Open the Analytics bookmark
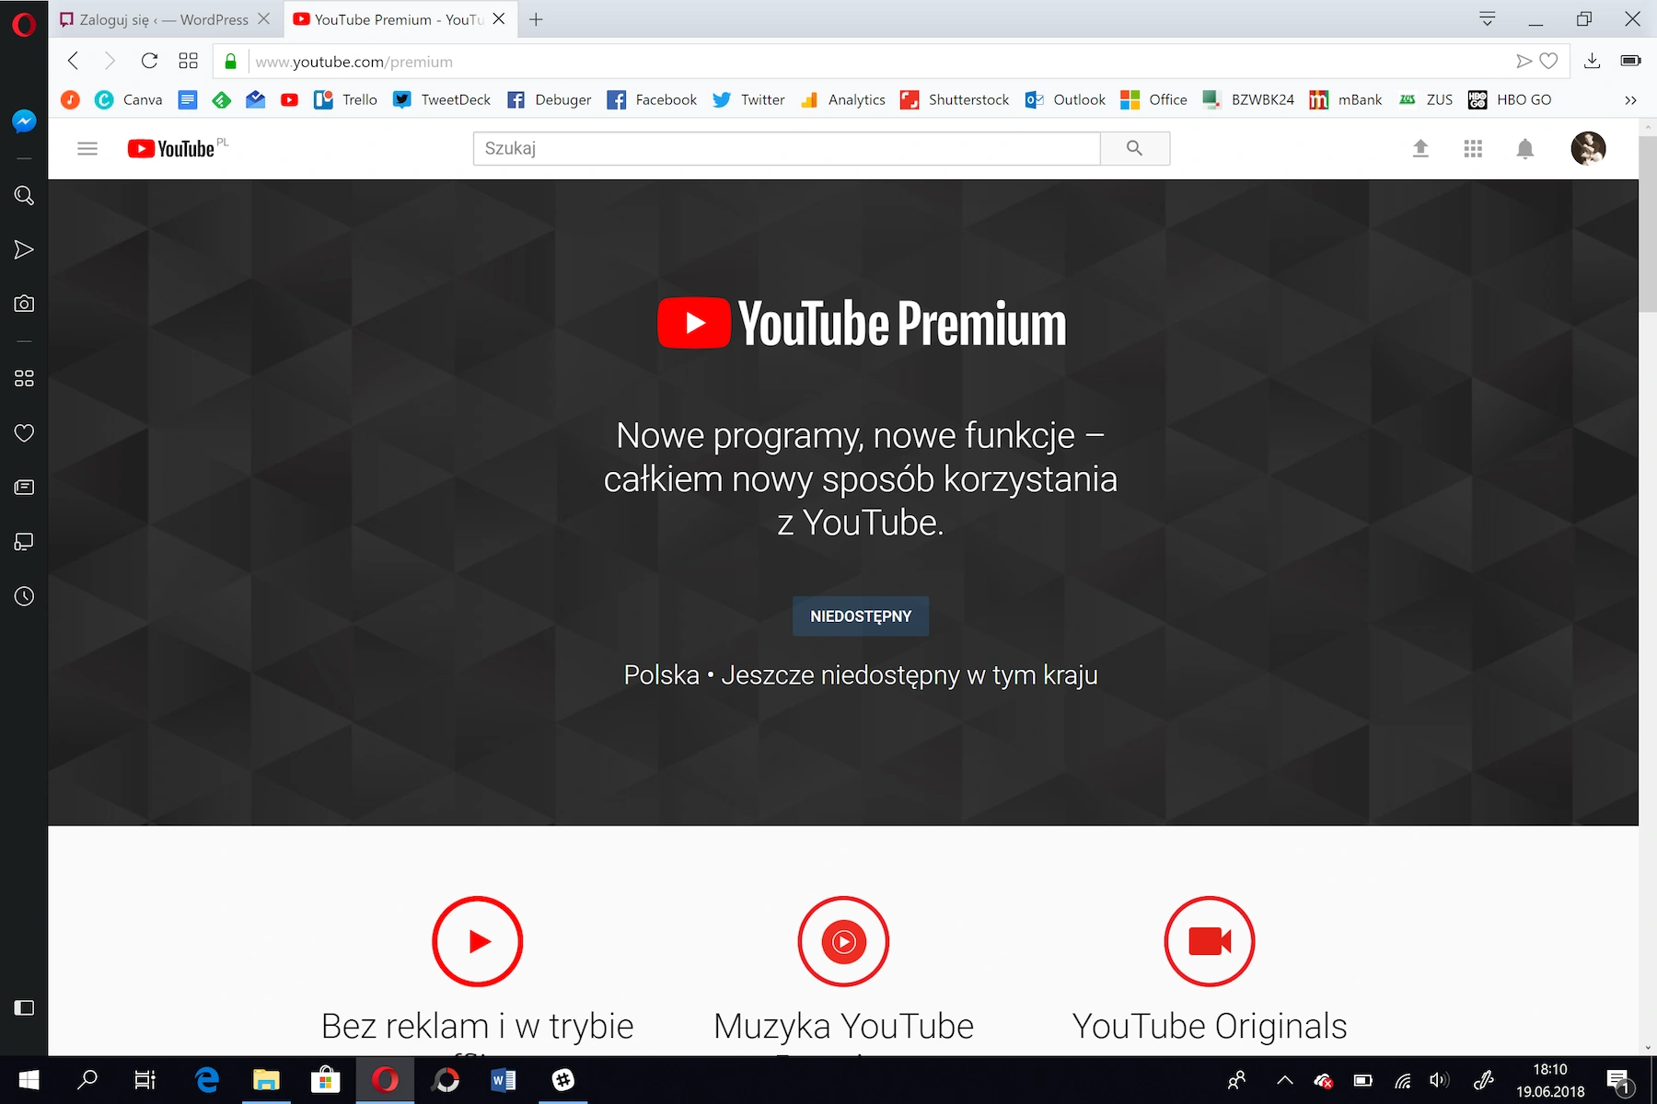1657x1104 pixels. pyautogui.click(x=843, y=99)
